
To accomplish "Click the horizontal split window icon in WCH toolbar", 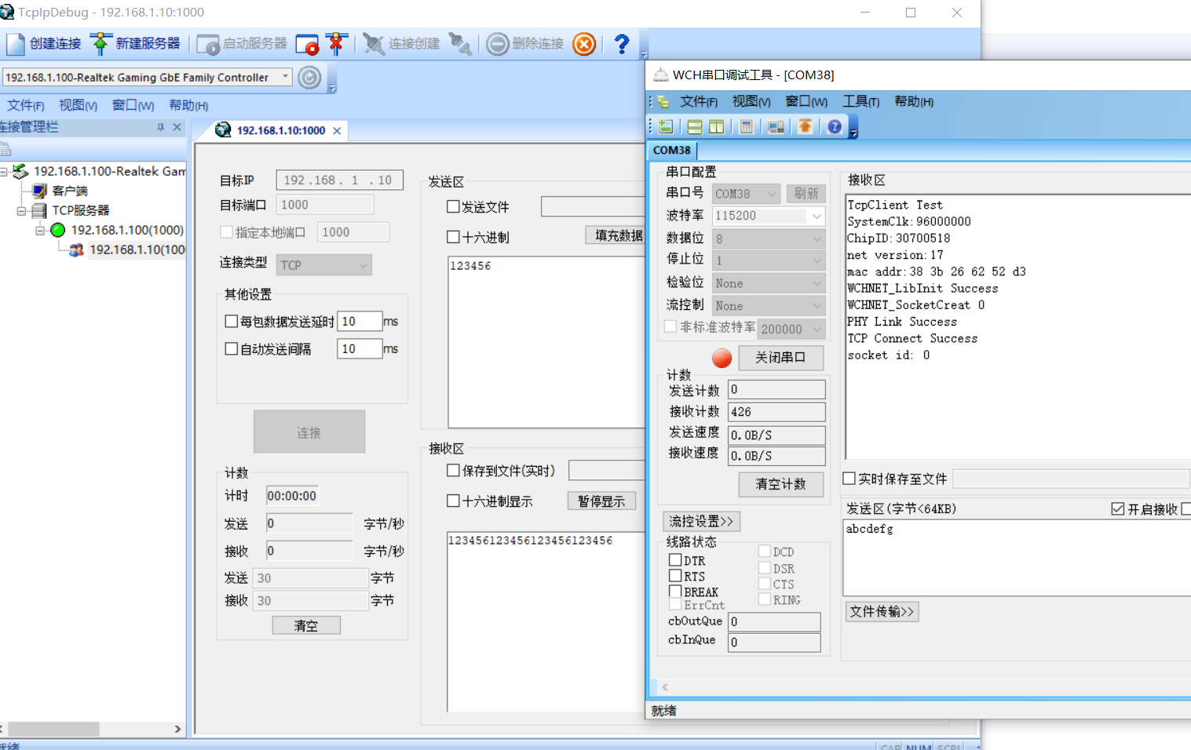I will pos(695,127).
